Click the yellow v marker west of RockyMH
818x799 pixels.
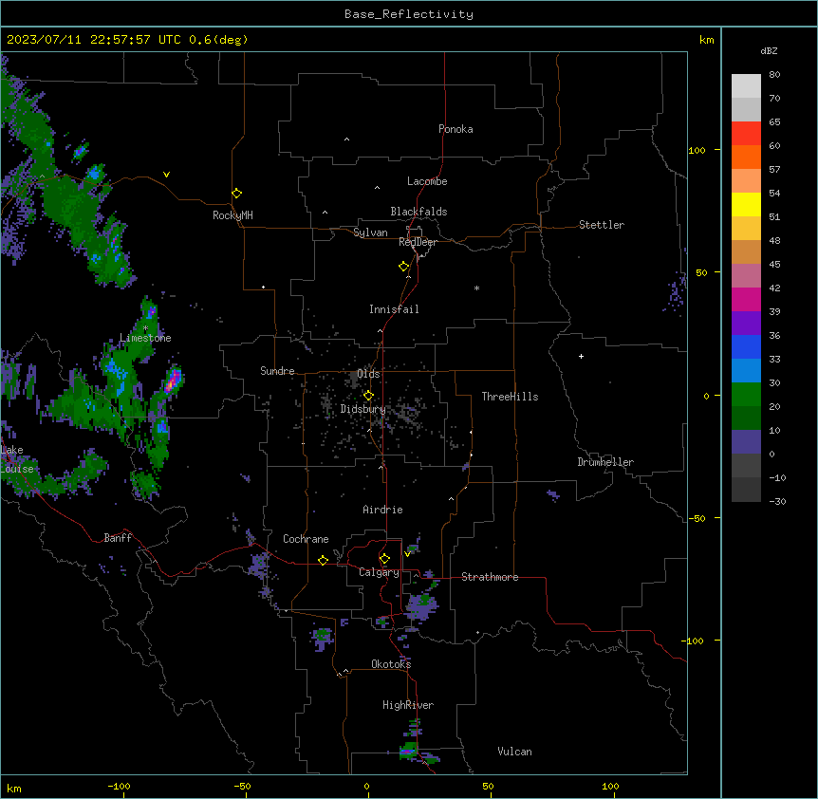(x=166, y=175)
